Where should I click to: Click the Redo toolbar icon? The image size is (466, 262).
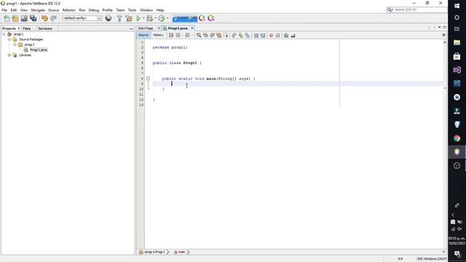pos(53,18)
